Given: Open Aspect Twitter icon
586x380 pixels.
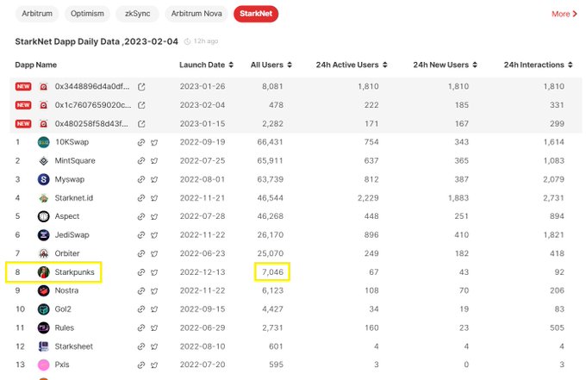Looking at the screenshot, I should coord(154,216).
